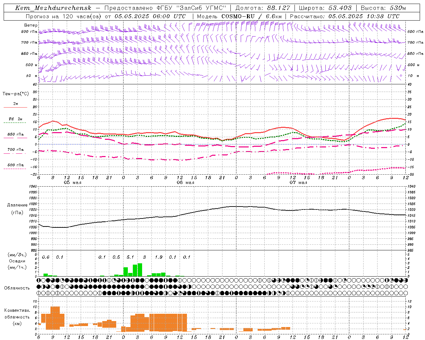Click the 0.5 three-hour precipitation total

[x=116, y=257]
